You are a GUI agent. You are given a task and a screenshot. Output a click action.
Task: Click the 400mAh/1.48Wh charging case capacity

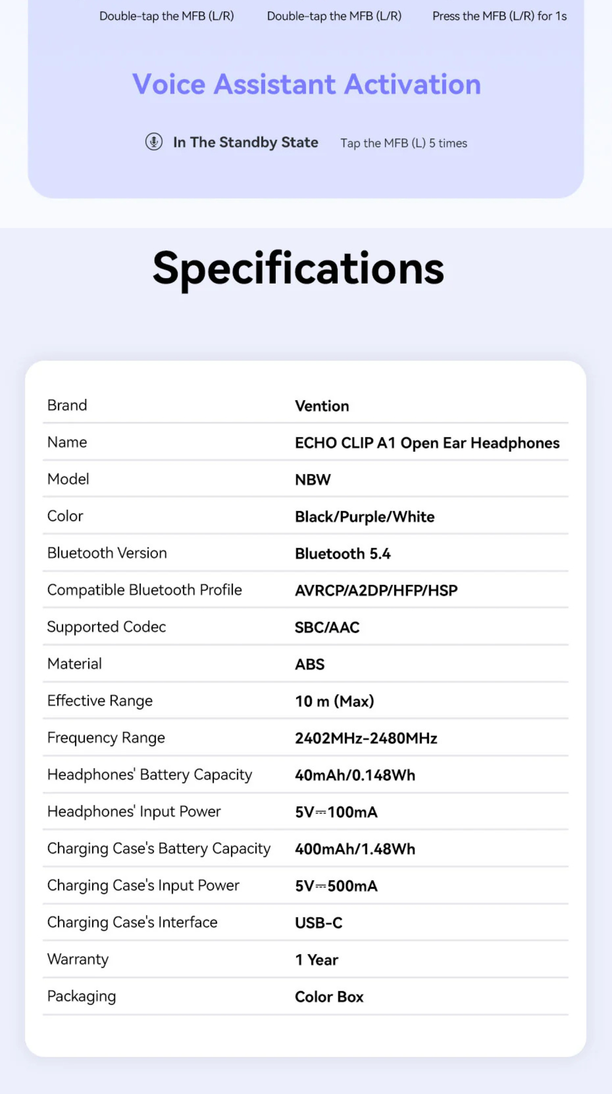tap(355, 849)
